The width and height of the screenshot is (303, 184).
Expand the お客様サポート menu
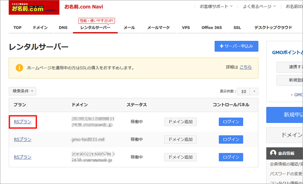[216, 7]
